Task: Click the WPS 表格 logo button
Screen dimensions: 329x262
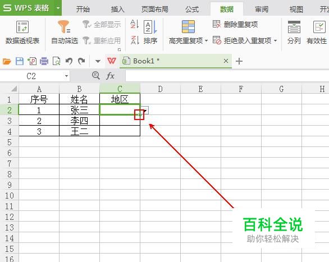Action: (x=26, y=8)
